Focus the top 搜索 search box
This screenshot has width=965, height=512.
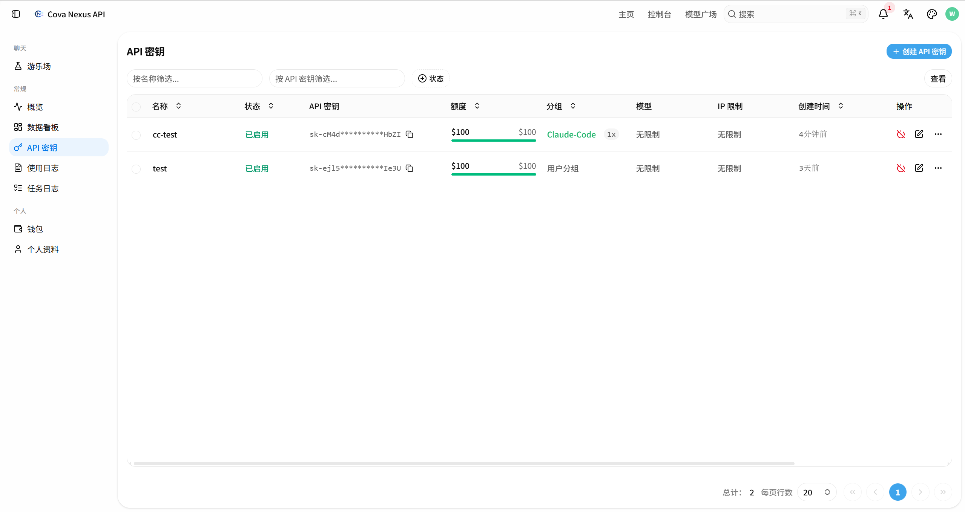796,14
